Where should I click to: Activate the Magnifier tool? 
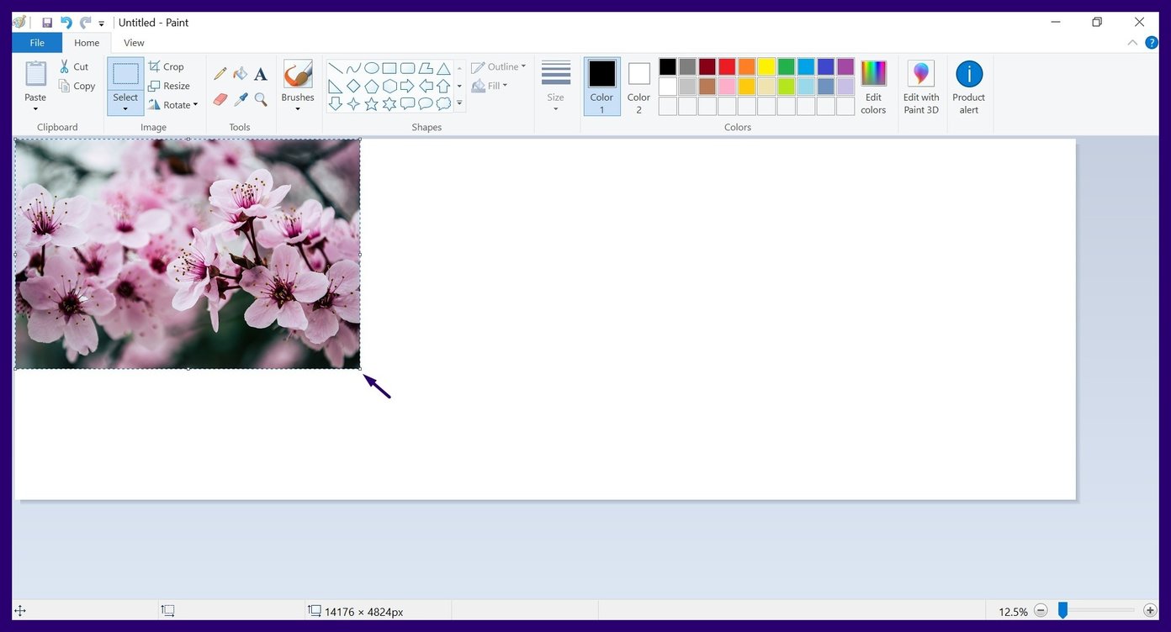260,99
